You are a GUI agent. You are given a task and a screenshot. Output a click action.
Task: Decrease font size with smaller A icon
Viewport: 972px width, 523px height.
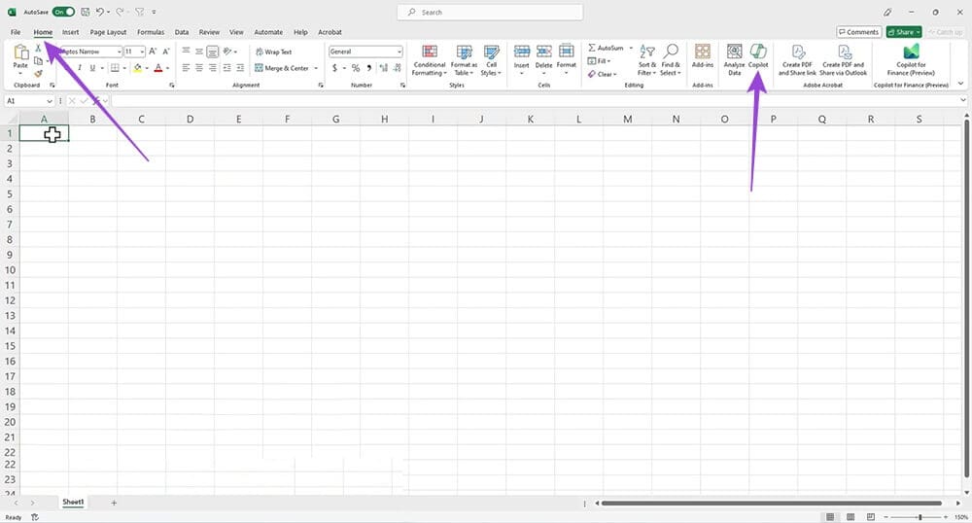(165, 52)
